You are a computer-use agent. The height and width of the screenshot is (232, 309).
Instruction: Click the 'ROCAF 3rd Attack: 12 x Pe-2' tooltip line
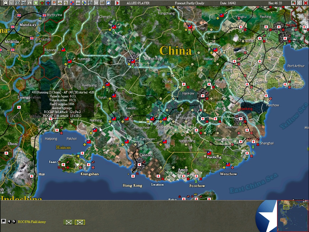click(x=62, y=112)
